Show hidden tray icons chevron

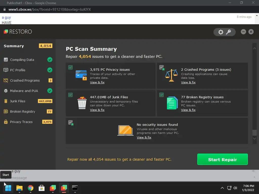(x=222, y=188)
